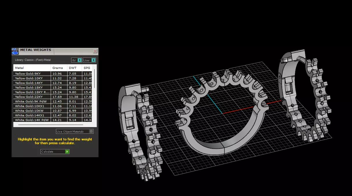Viewport: 352px width, 196px height.
Task: Click the 14.21 grams value
Action: 57,120
